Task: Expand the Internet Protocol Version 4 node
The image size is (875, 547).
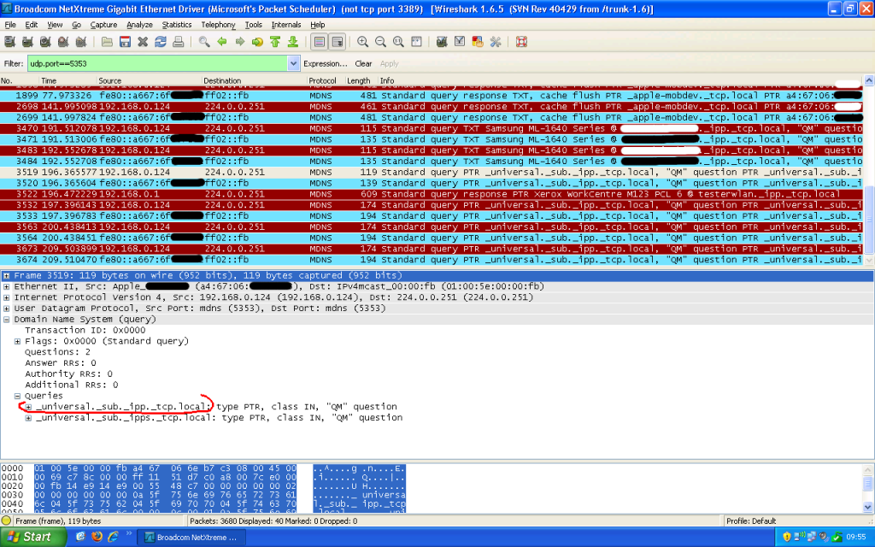Action: [x=6, y=297]
